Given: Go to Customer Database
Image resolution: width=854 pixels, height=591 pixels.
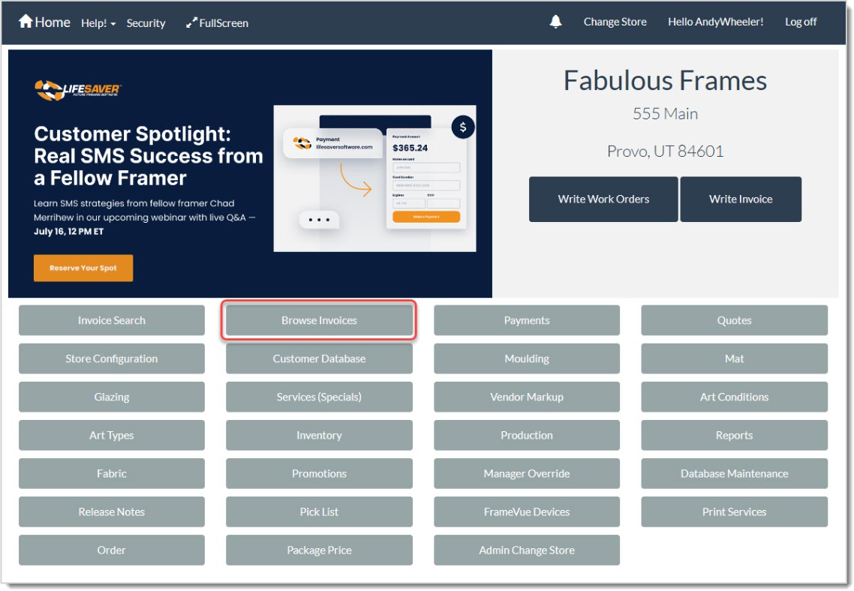Looking at the screenshot, I should (x=319, y=358).
